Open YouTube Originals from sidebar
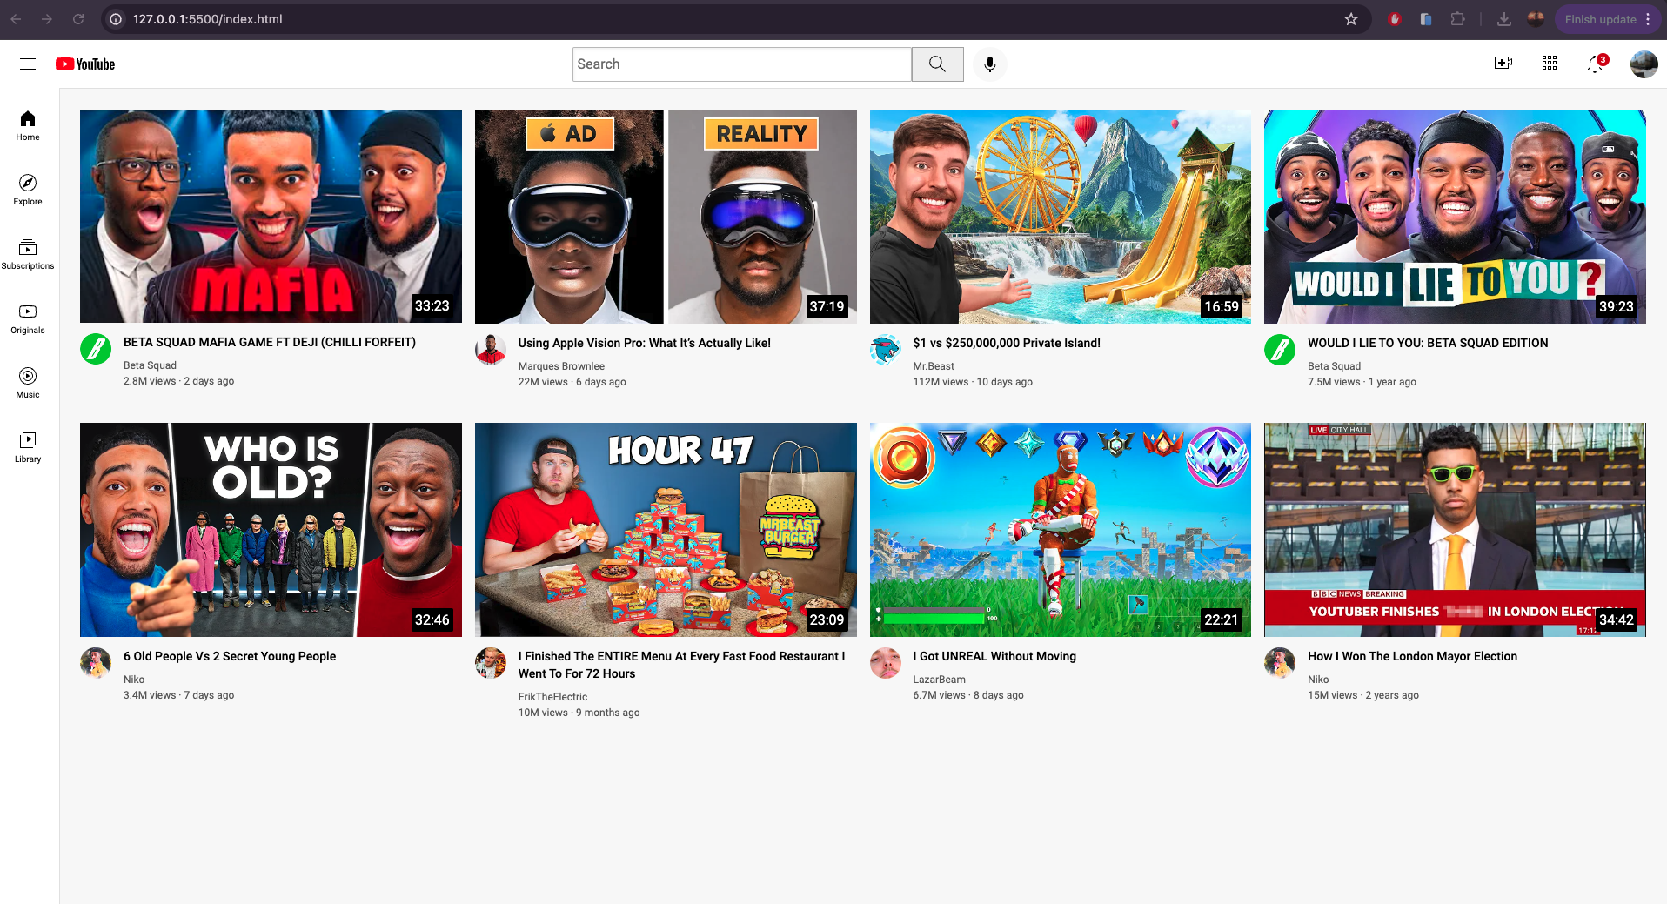The height and width of the screenshot is (904, 1667). [x=27, y=317]
